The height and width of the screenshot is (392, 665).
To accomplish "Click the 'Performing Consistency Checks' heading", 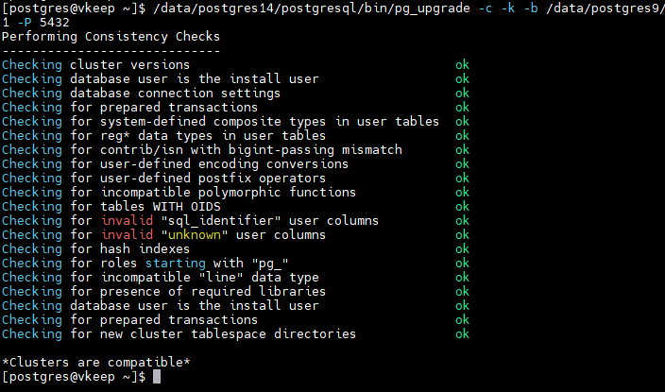I will [111, 37].
